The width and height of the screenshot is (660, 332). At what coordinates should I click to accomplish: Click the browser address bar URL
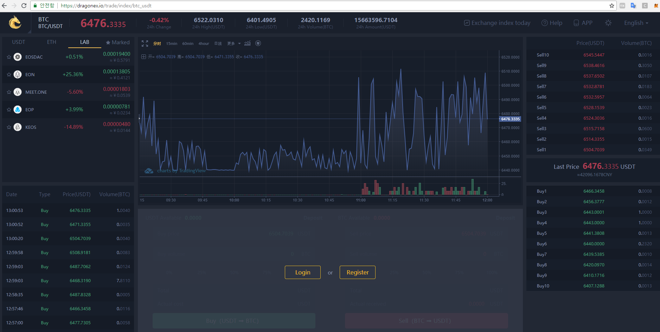[106, 6]
